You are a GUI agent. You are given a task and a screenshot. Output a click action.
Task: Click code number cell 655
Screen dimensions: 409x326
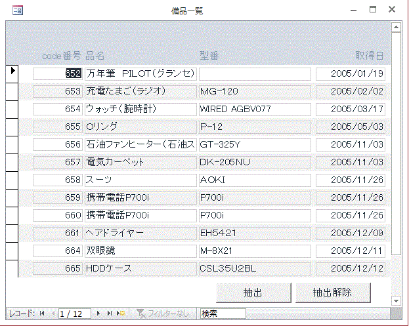(x=58, y=127)
